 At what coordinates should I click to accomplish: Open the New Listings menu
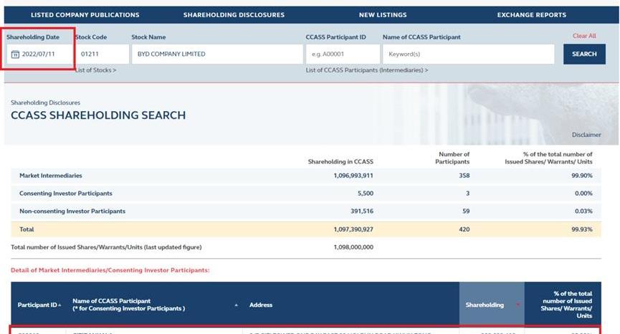383,15
